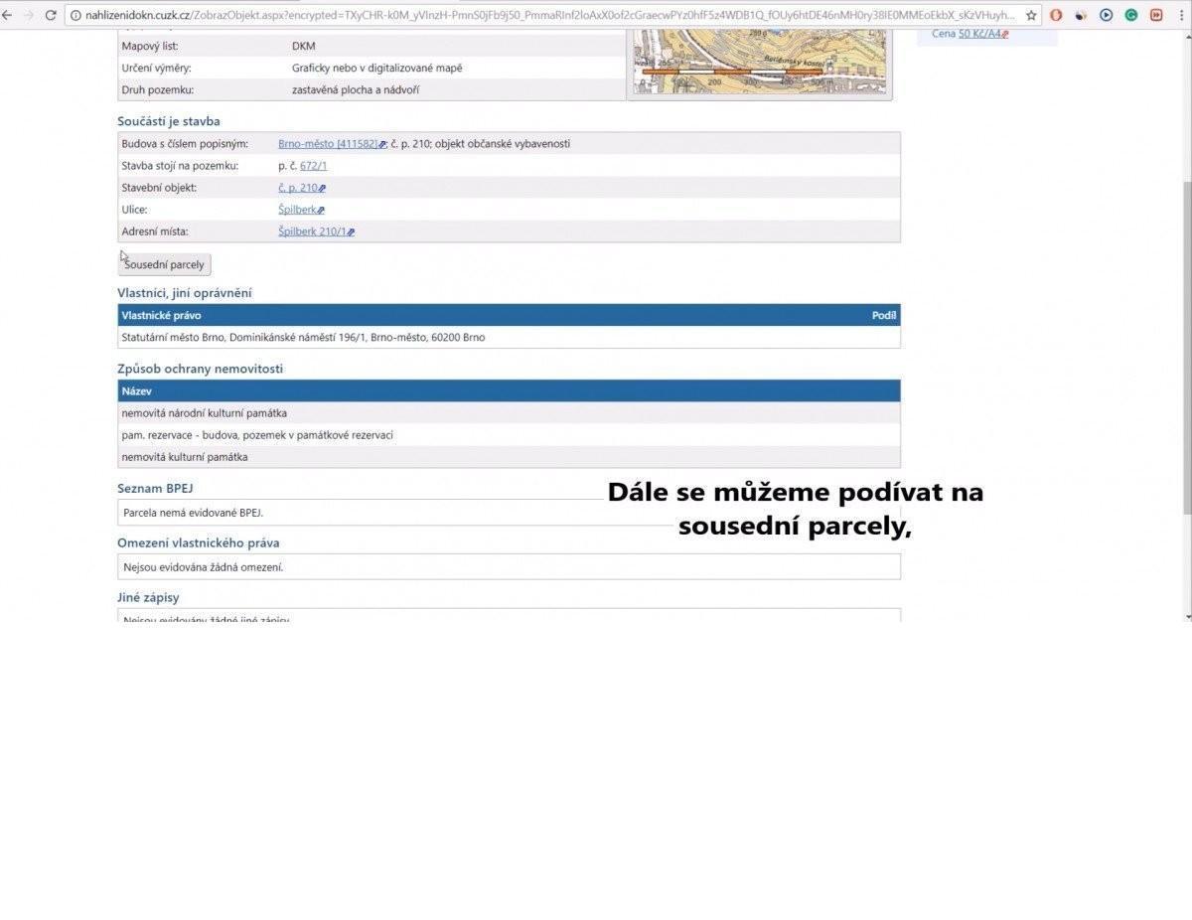Click the Vlastníci, jiní oprávnění heading

click(185, 293)
